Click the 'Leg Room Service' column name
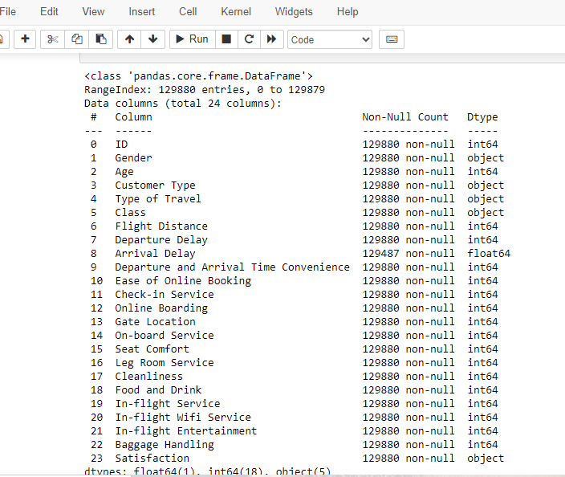 click(x=165, y=363)
